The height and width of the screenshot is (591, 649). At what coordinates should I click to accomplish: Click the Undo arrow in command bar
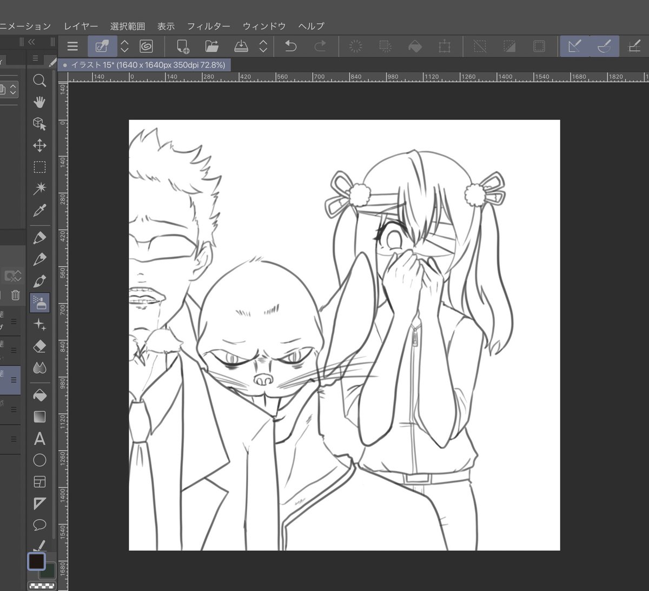pyautogui.click(x=291, y=46)
